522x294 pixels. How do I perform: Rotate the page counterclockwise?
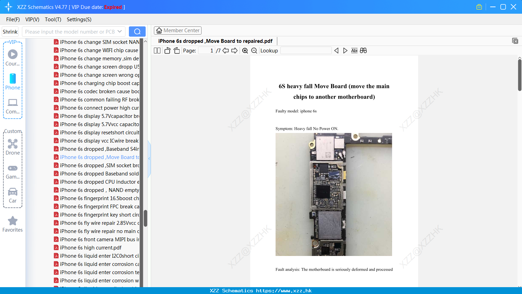point(167,50)
